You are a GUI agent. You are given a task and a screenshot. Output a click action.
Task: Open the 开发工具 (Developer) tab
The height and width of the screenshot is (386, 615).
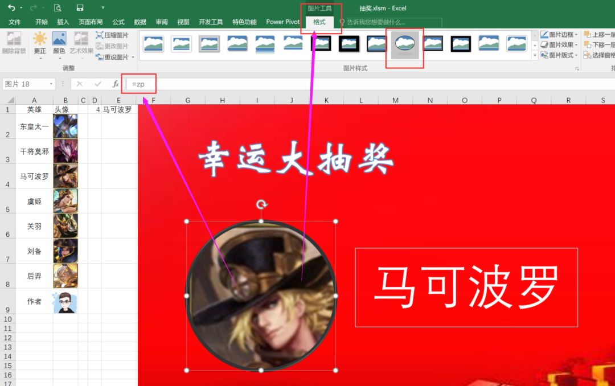[211, 22]
